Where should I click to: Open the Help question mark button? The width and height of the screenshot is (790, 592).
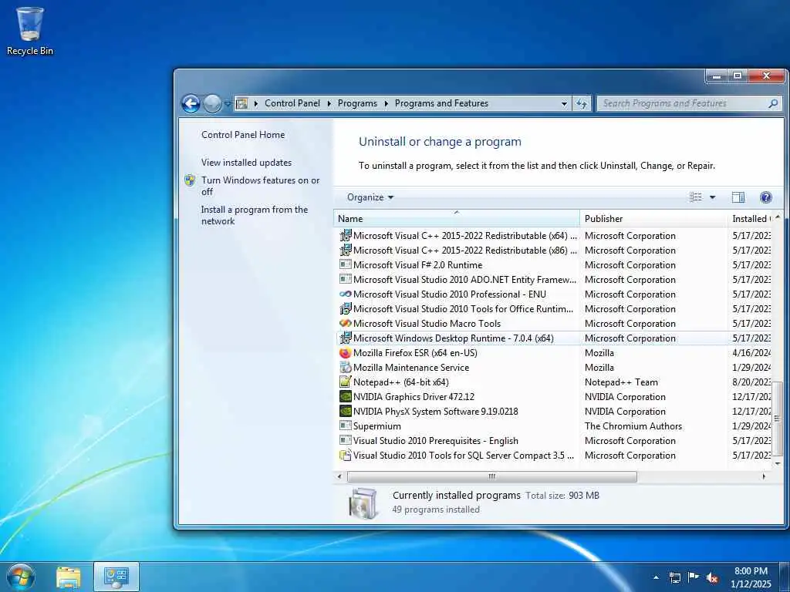click(766, 197)
